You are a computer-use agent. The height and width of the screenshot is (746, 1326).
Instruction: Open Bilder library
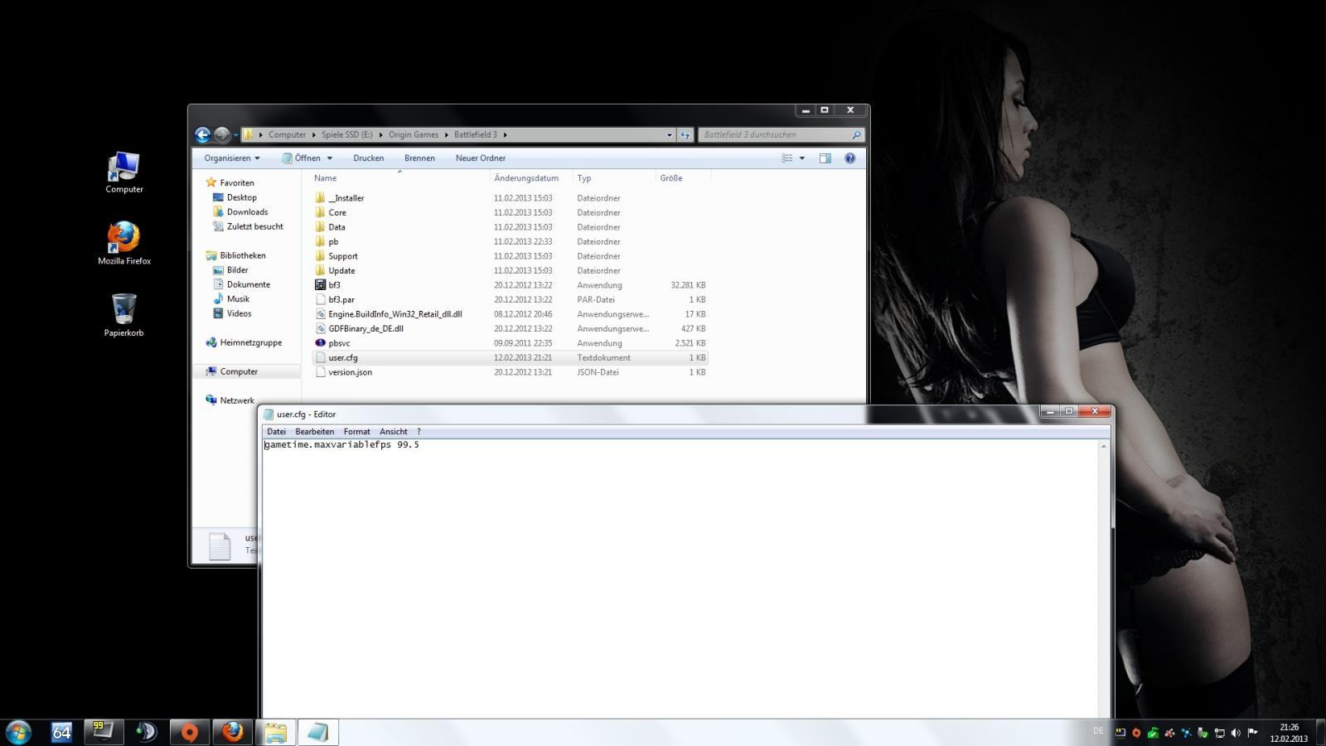pyautogui.click(x=237, y=270)
